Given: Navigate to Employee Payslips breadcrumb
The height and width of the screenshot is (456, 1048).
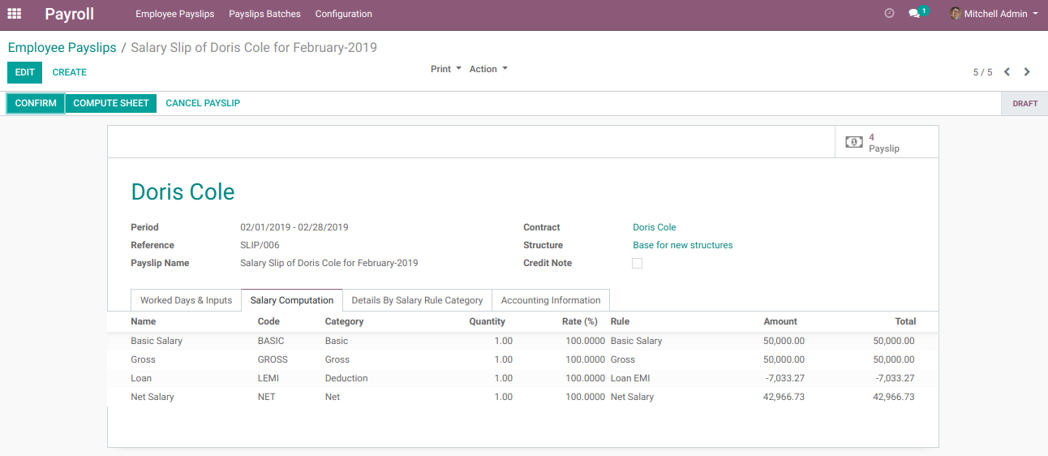Looking at the screenshot, I should 62,48.
